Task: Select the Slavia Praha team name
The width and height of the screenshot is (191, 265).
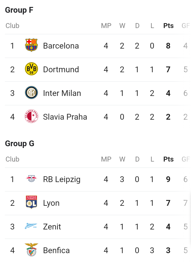Action: click(65, 117)
